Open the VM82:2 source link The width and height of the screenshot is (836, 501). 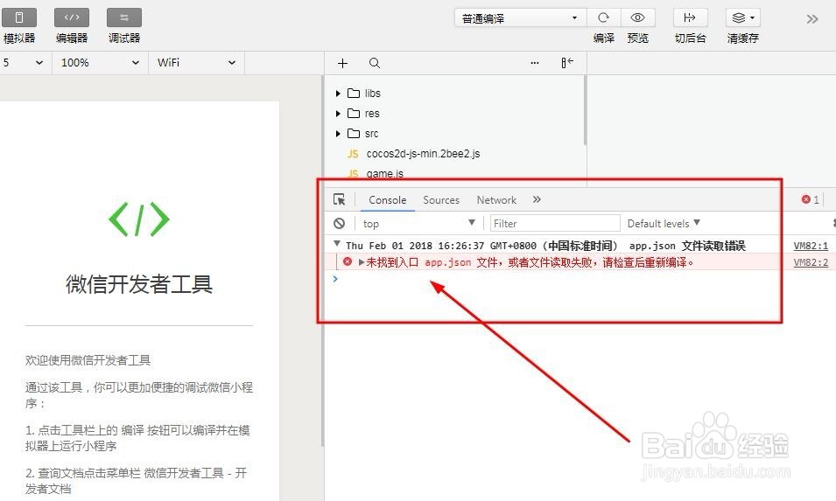[x=811, y=262]
